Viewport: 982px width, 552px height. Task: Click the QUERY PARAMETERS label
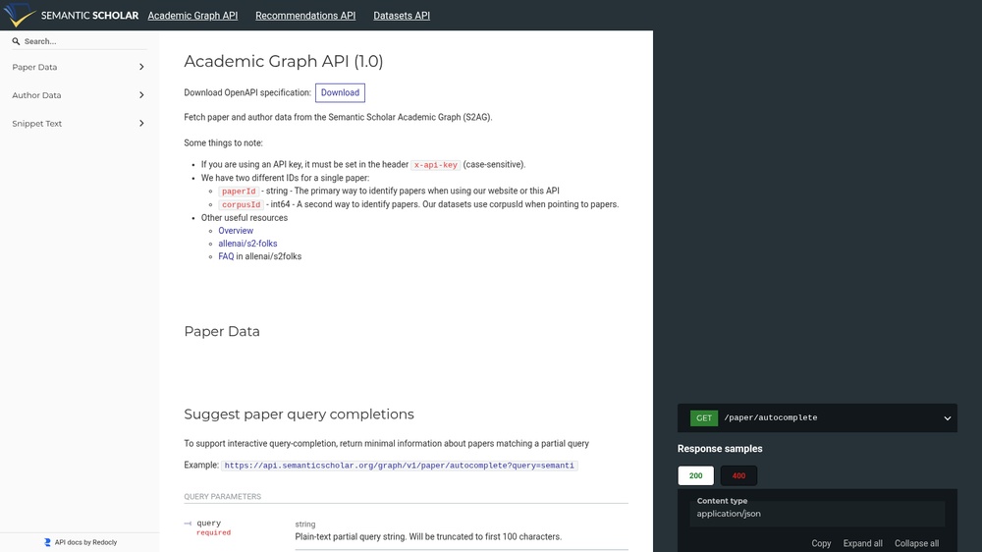click(x=222, y=496)
